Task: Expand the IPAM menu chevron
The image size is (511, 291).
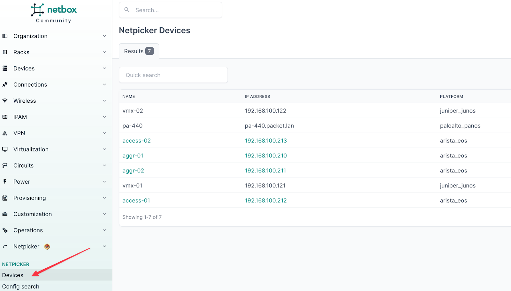Action: [x=104, y=117]
